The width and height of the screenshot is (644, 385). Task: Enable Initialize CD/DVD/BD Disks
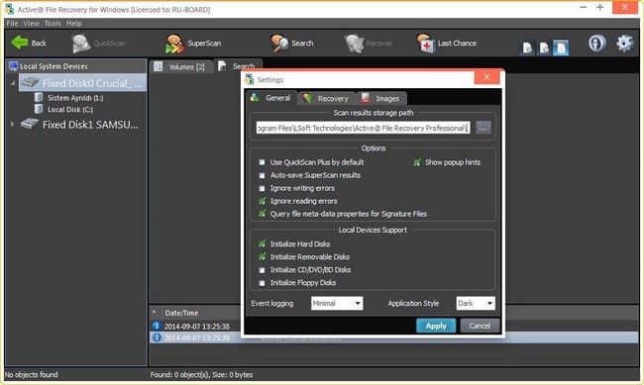point(262,270)
